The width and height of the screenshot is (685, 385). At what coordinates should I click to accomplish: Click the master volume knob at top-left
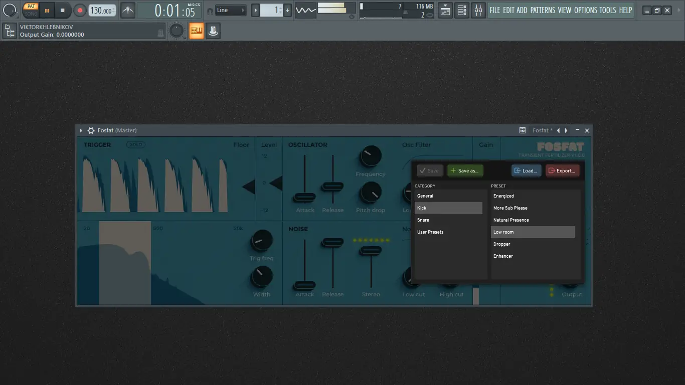click(10, 10)
